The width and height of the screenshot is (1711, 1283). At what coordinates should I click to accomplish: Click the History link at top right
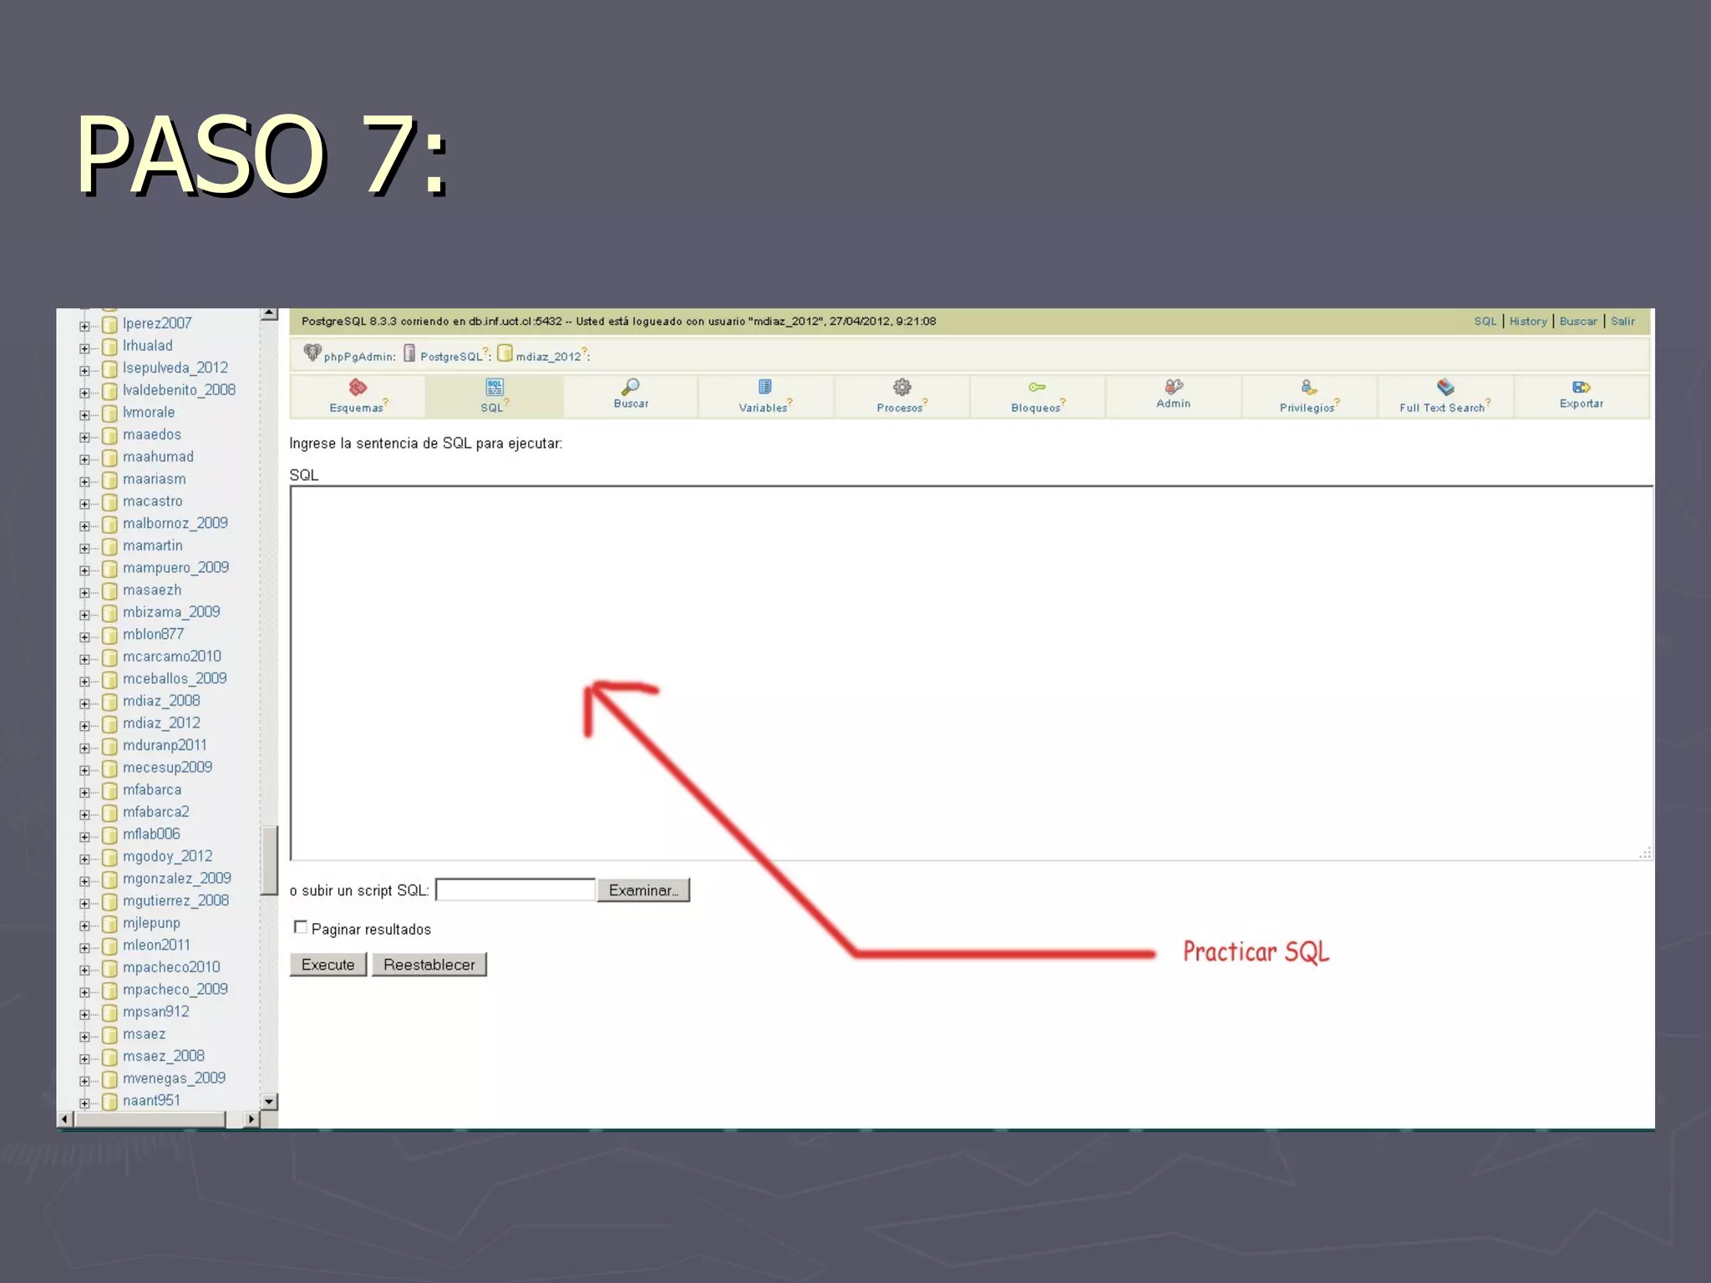(1527, 322)
